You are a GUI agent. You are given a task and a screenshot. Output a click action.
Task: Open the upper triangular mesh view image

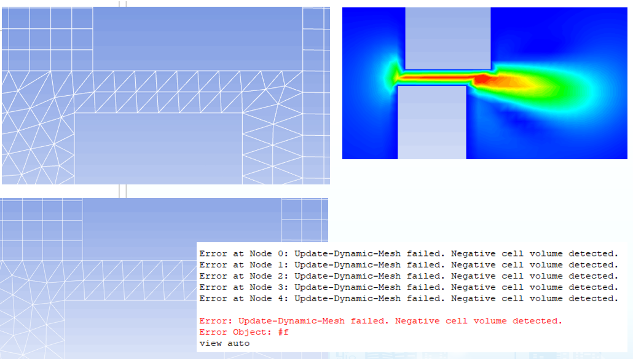click(x=166, y=95)
